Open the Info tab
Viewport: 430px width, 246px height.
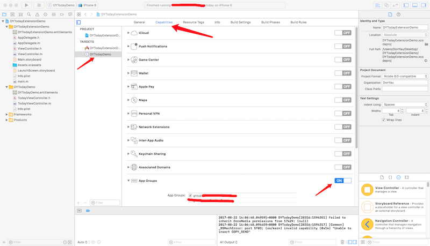coord(217,22)
